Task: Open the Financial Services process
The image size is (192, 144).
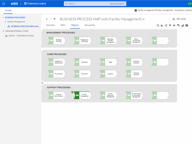Action: (x=134, y=74)
